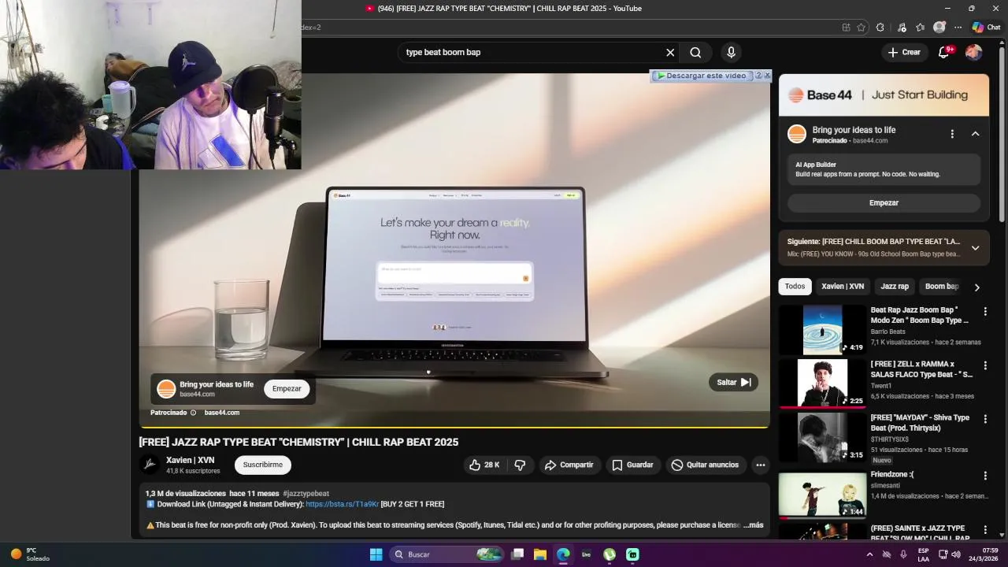Open the Beat Rap Jazz Boom Bap video thumbnail
This screenshot has height=567, width=1008.
click(822, 330)
